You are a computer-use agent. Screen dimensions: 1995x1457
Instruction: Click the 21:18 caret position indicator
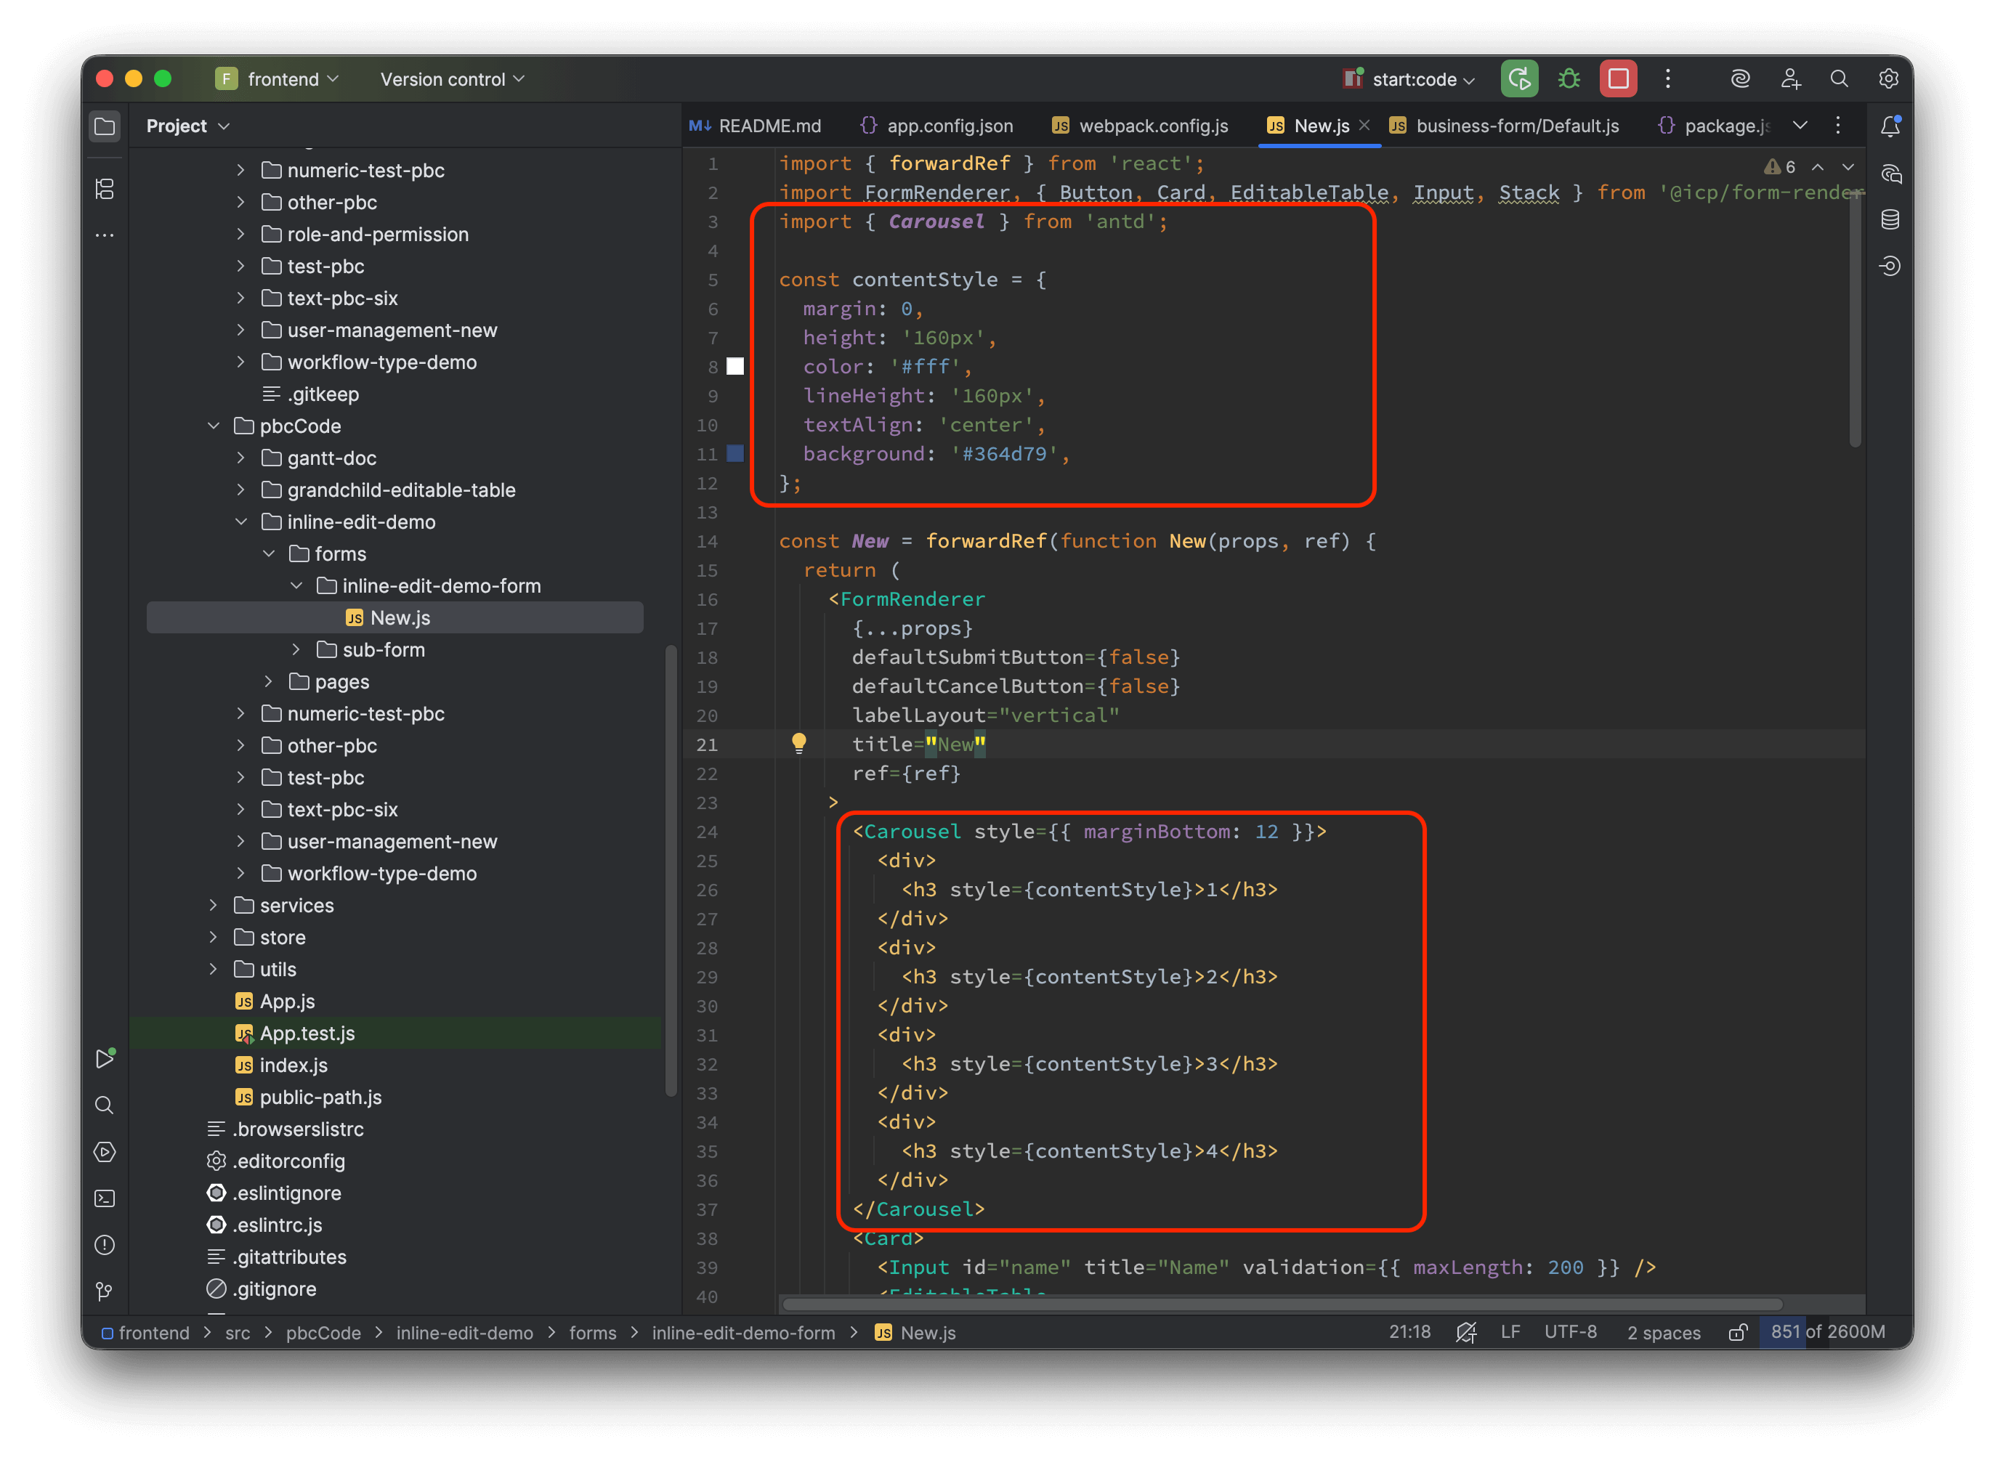tap(1409, 1333)
